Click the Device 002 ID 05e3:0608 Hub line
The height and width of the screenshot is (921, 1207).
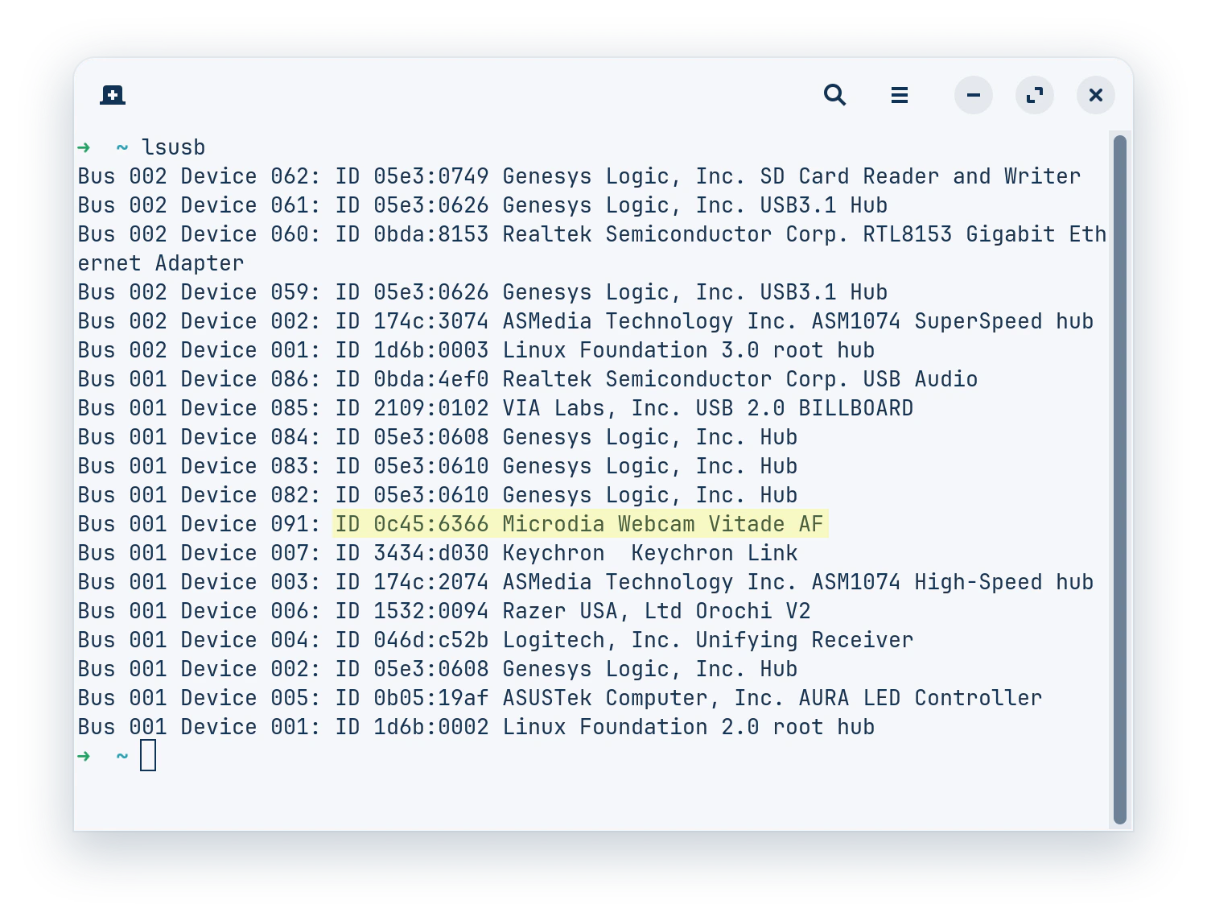coord(438,669)
